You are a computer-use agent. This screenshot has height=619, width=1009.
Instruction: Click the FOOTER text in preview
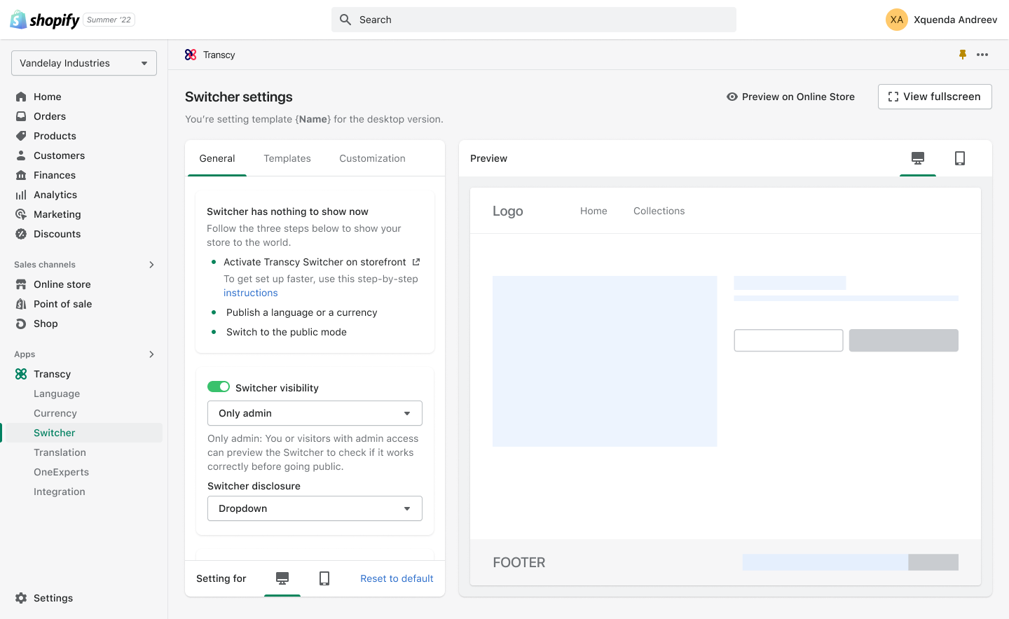(519, 562)
